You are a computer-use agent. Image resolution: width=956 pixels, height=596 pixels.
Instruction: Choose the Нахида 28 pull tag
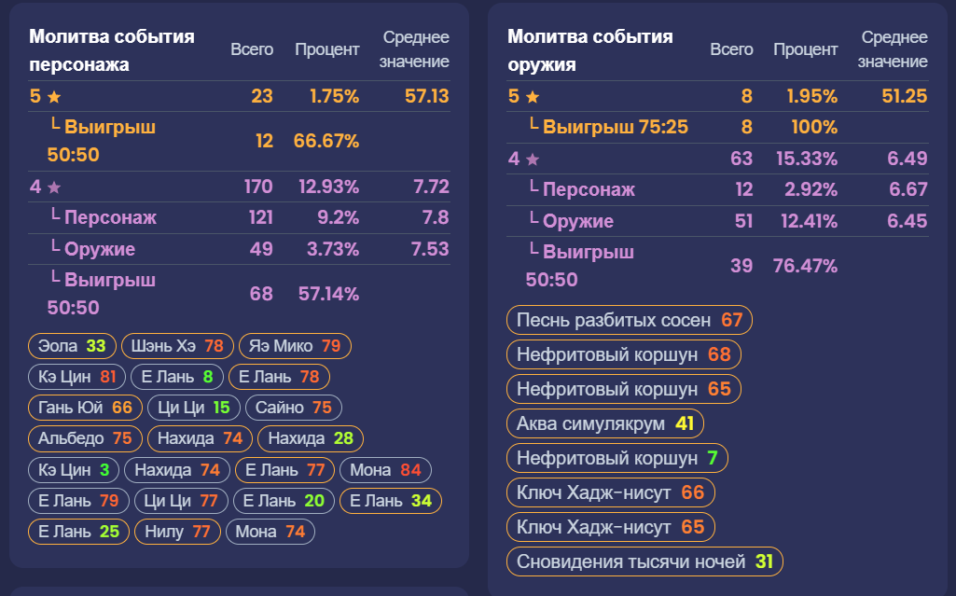pos(311,438)
